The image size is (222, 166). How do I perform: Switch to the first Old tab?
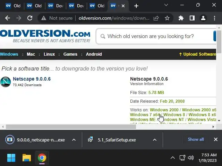[13, 6]
